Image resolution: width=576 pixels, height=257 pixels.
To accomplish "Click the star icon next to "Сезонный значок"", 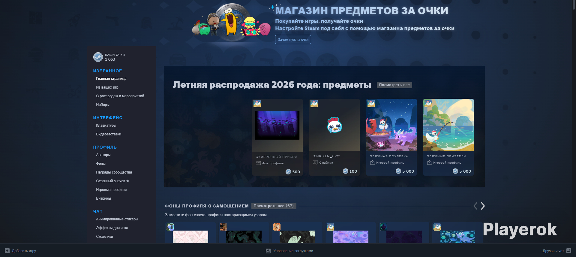I will click(128, 181).
